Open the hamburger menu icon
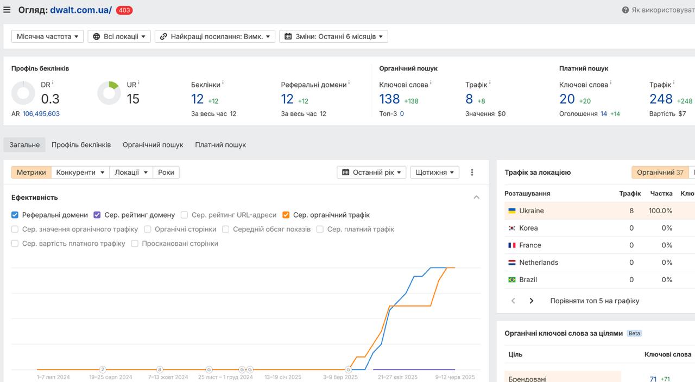The image size is (695, 382). tap(7, 10)
